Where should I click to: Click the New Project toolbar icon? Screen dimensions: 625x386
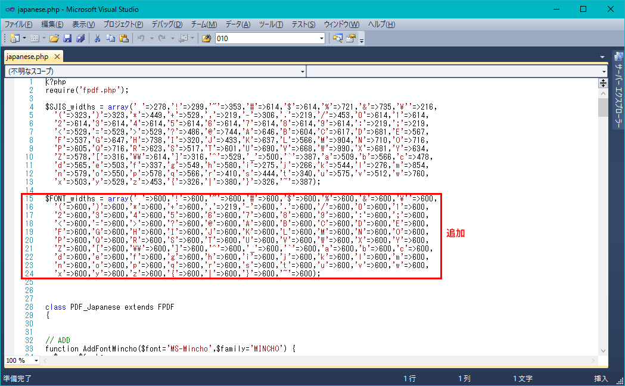click(x=15, y=38)
